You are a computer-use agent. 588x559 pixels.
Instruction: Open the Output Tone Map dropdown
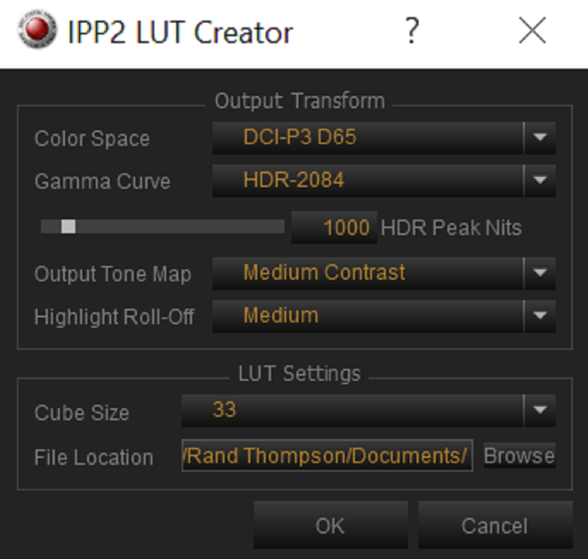(384, 273)
